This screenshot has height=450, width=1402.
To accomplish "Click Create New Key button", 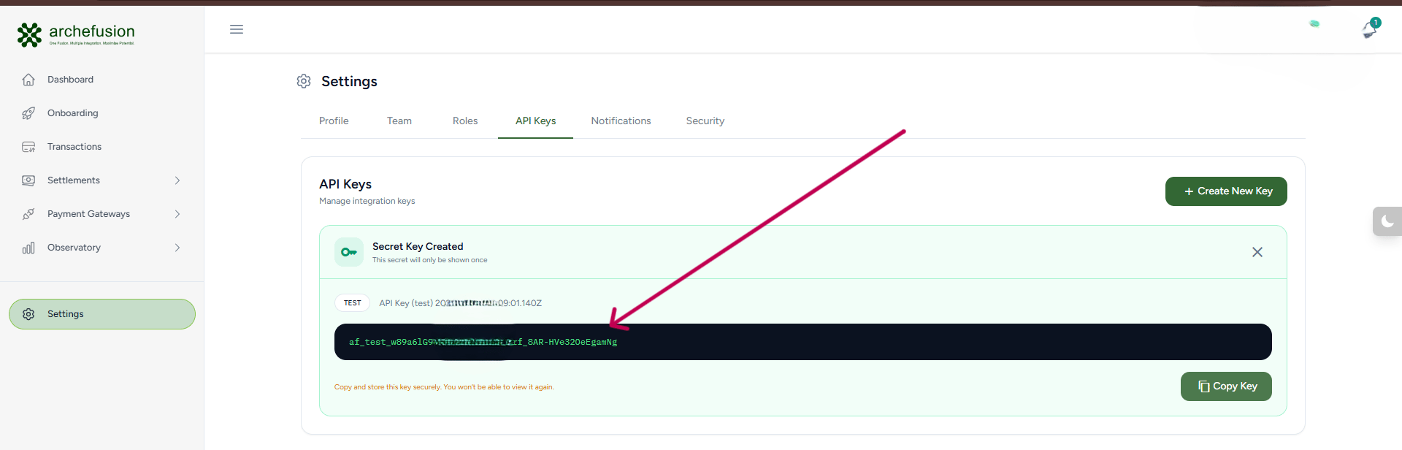I will click(1226, 191).
